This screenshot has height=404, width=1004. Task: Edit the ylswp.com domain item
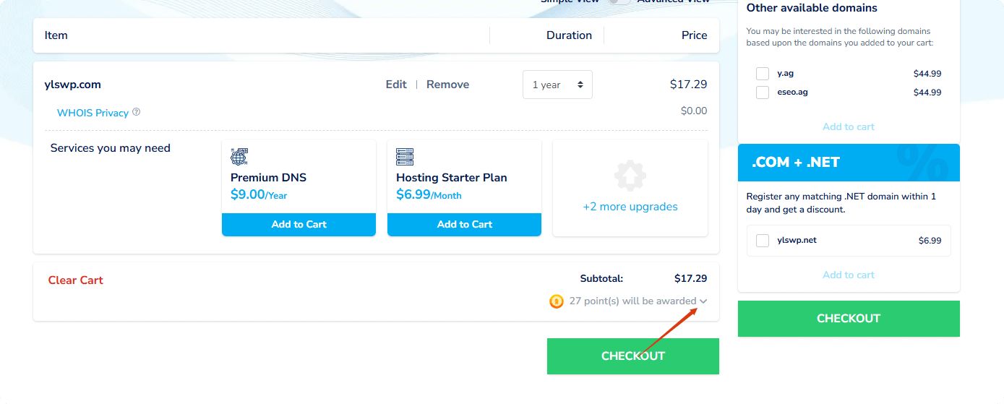click(396, 85)
